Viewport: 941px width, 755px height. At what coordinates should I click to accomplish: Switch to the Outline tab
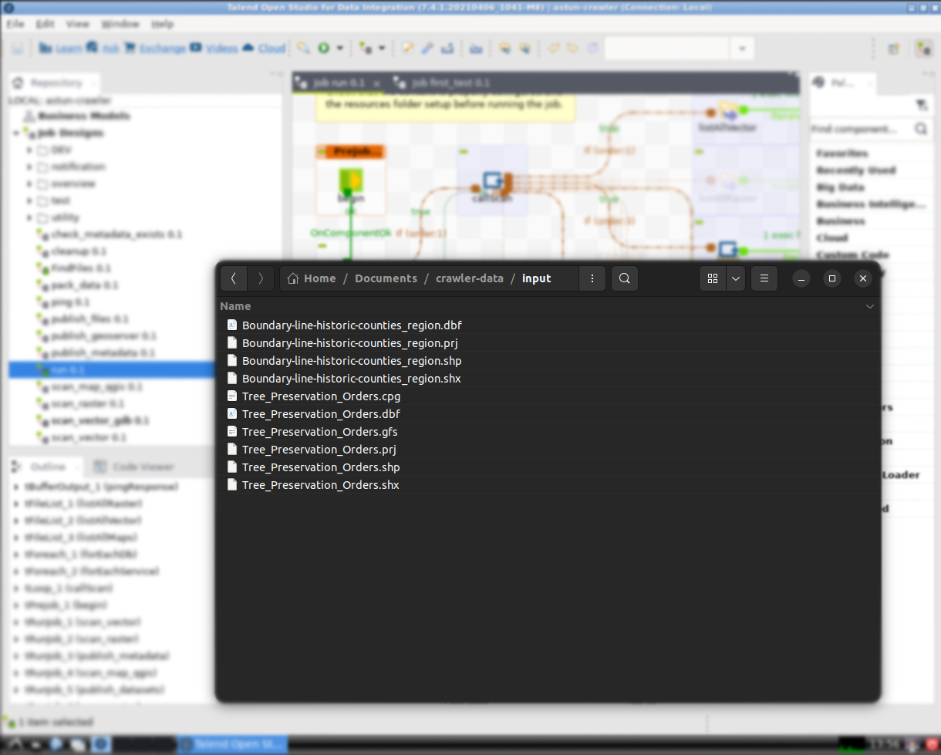coord(46,467)
